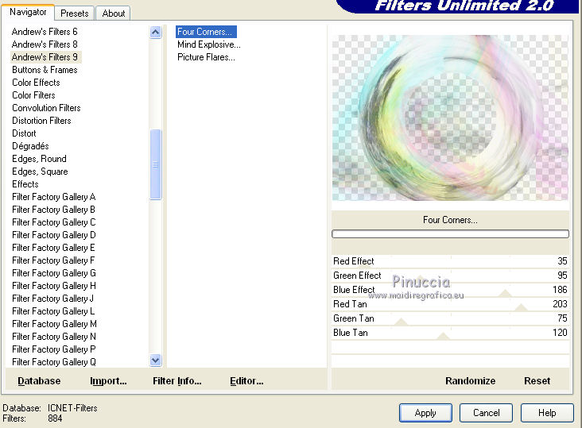
Task: Select Filter Factory Gallery L
Action: [x=53, y=311]
